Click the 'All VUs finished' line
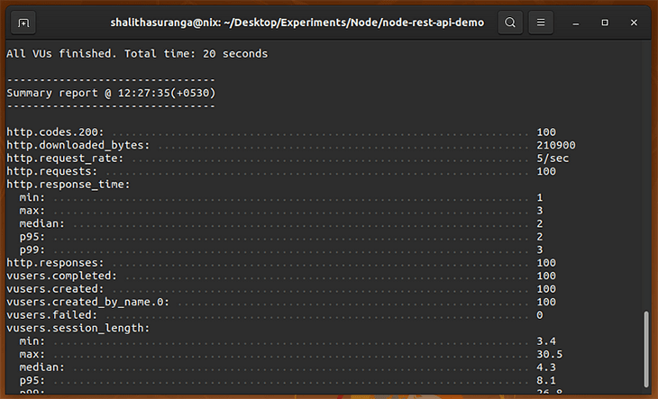Viewport: 658px width, 399px height. click(137, 54)
